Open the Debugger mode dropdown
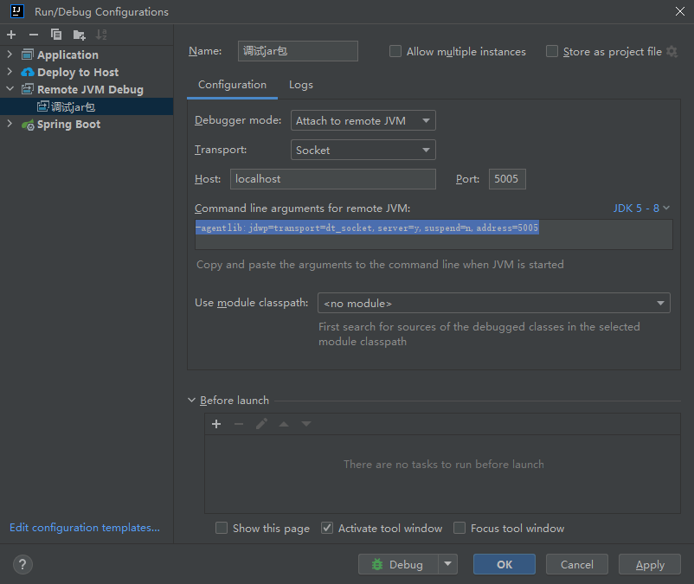694x584 pixels. (x=363, y=121)
